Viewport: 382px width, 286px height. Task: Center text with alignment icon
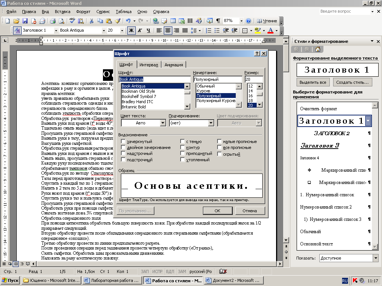pyautogui.click(x=167, y=31)
